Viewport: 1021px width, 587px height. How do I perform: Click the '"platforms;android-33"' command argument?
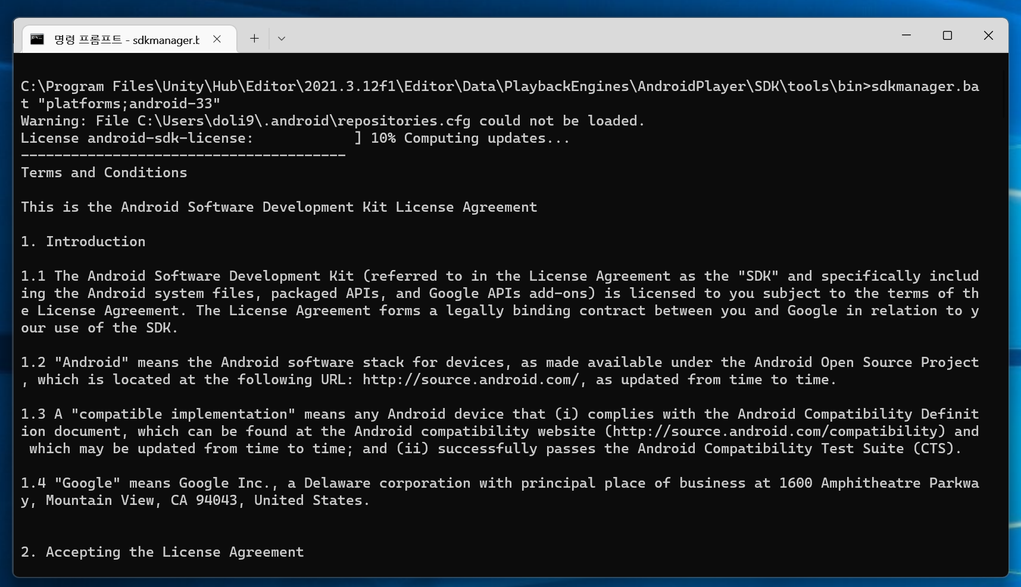129,103
